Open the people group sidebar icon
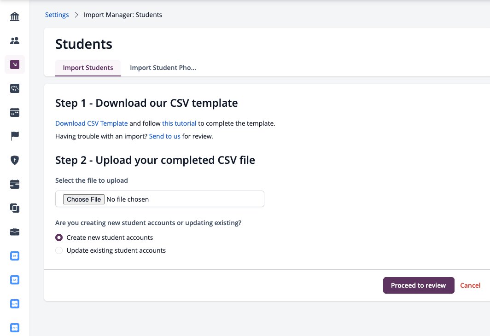 [15, 41]
